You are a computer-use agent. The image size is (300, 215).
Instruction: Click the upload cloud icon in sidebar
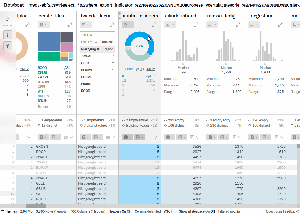(7, 35)
